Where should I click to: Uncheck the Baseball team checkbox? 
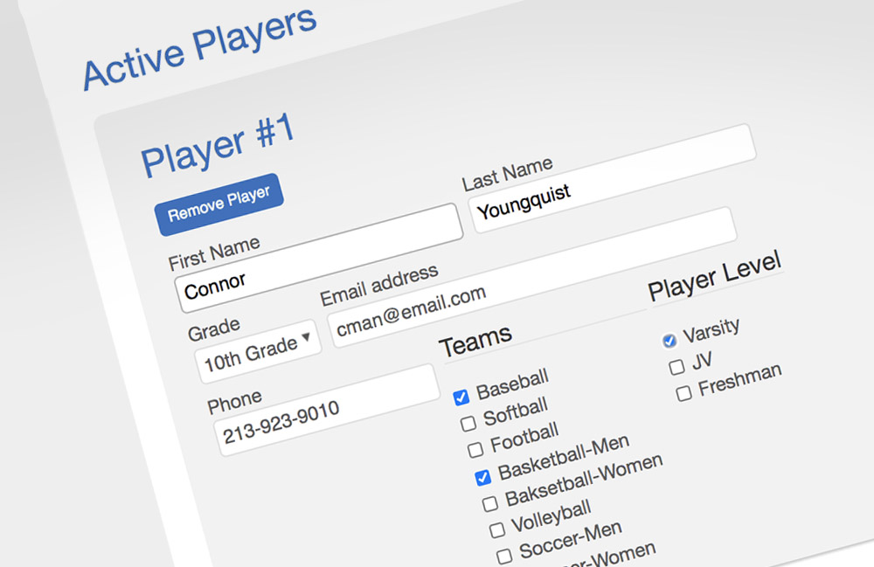pos(461,398)
